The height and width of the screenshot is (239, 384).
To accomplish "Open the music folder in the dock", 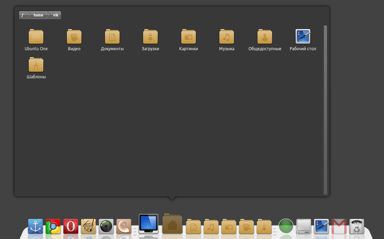I will pos(211,226).
